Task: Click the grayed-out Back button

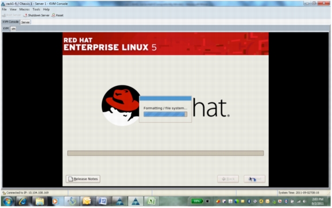Action: [x=228, y=179]
